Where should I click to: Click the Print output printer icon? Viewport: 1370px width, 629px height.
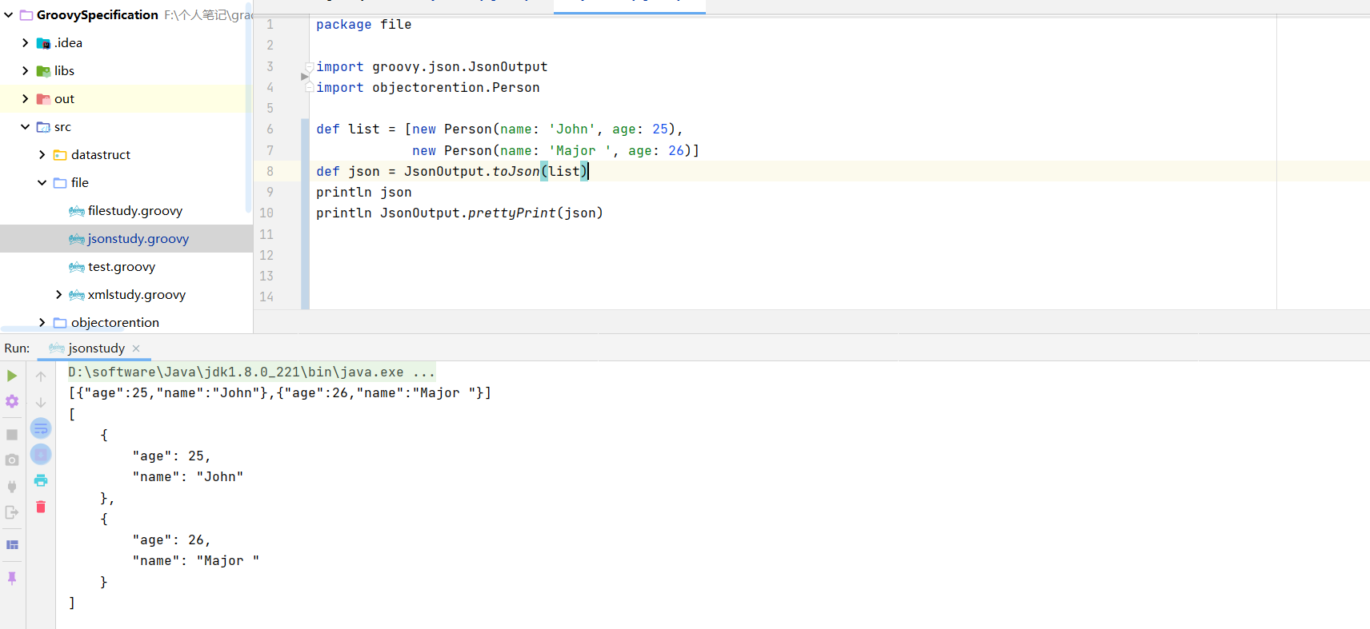41,480
